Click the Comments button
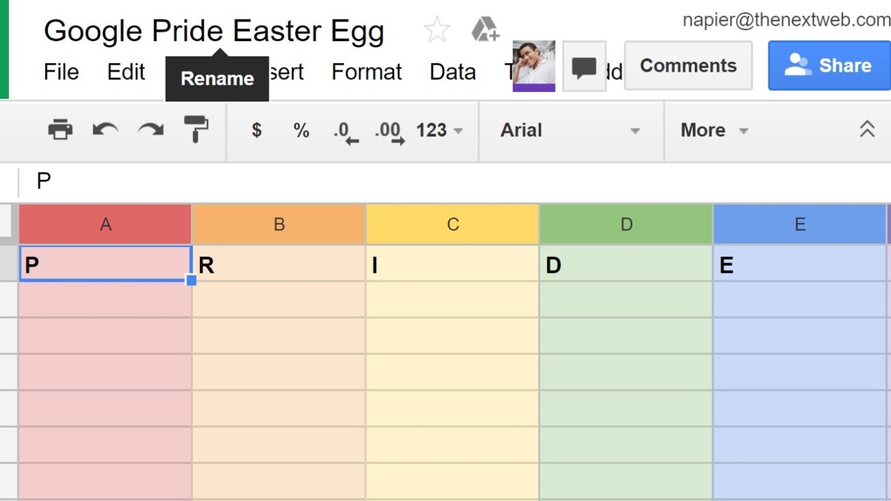The width and height of the screenshot is (891, 501). tap(688, 65)
